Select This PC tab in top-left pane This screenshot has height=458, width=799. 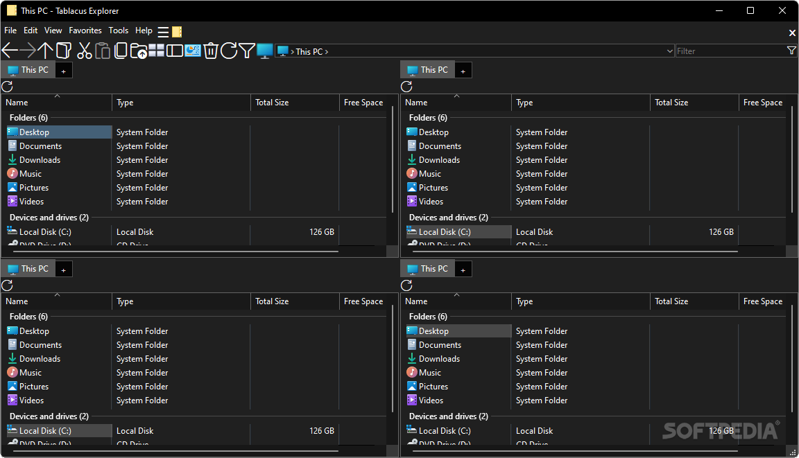pos(28,70)
